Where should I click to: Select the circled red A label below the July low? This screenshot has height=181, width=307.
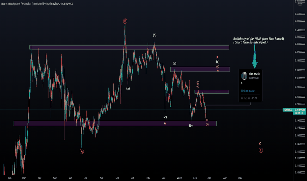point(82,151)
